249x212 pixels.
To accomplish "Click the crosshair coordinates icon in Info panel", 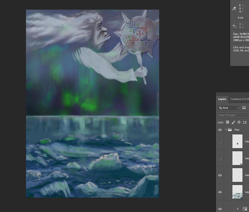I will (x=234, y=26).
